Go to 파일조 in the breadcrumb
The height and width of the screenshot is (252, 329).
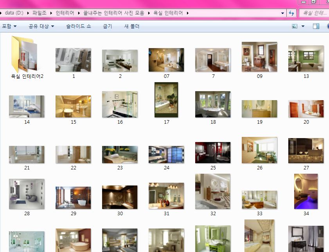pos(40,13)
